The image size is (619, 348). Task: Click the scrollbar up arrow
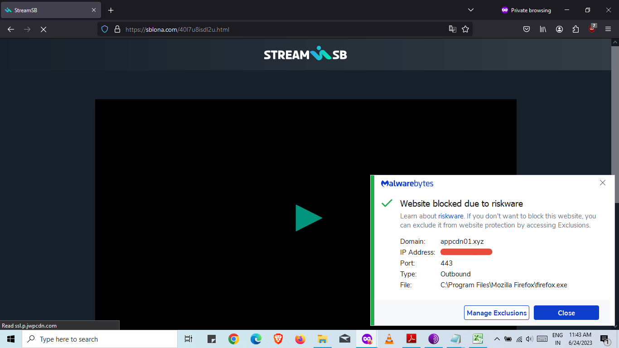615,42
